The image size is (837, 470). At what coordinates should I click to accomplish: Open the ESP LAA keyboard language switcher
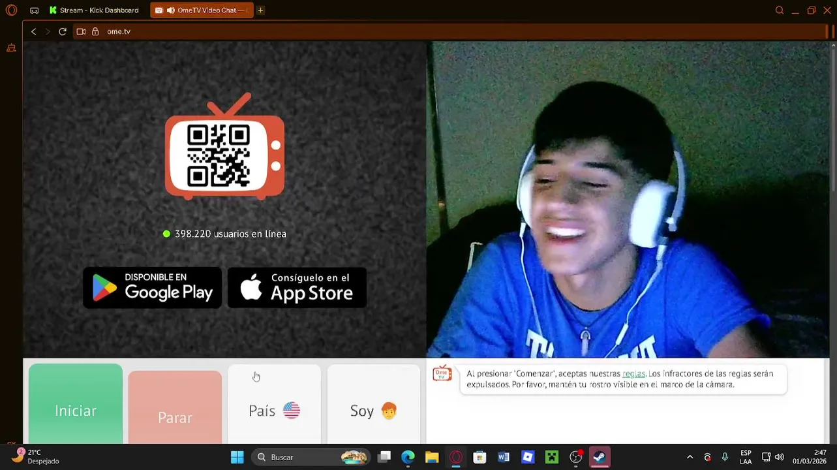746,457
